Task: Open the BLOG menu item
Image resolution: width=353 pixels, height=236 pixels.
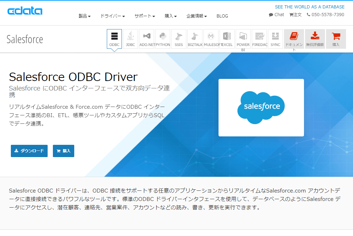Action: pyautogui.click(x=222, y=16)
